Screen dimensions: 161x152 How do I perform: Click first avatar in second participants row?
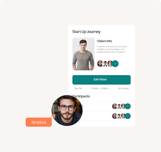(114, 116)
